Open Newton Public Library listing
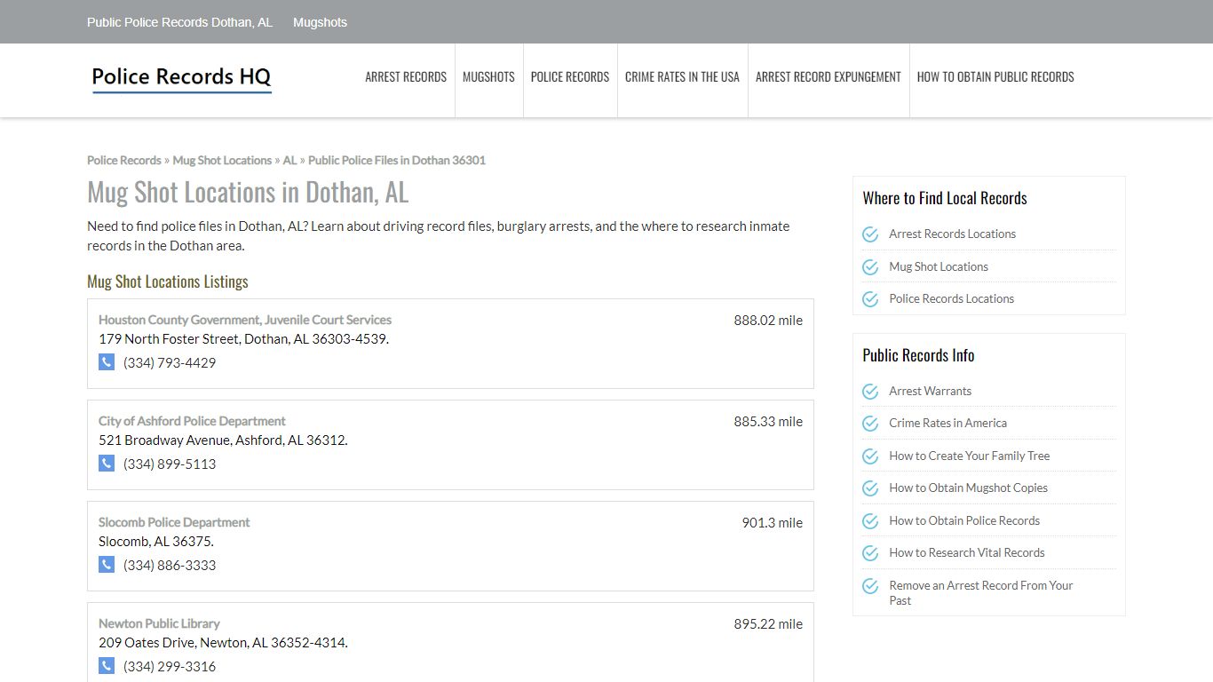 (x=159, y=623)
